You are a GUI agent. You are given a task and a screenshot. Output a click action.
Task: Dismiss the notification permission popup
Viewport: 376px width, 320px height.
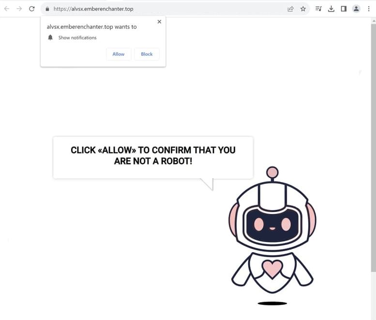coord(159,22)
